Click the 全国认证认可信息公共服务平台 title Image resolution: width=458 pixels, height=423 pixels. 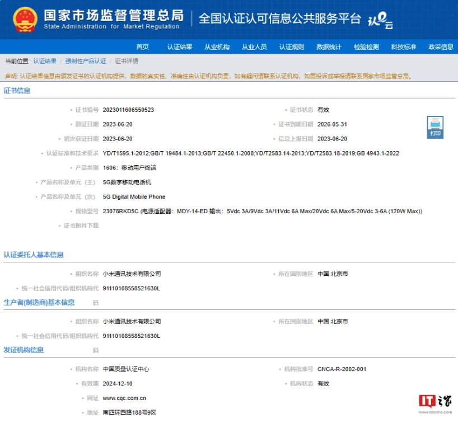(280, 18)
